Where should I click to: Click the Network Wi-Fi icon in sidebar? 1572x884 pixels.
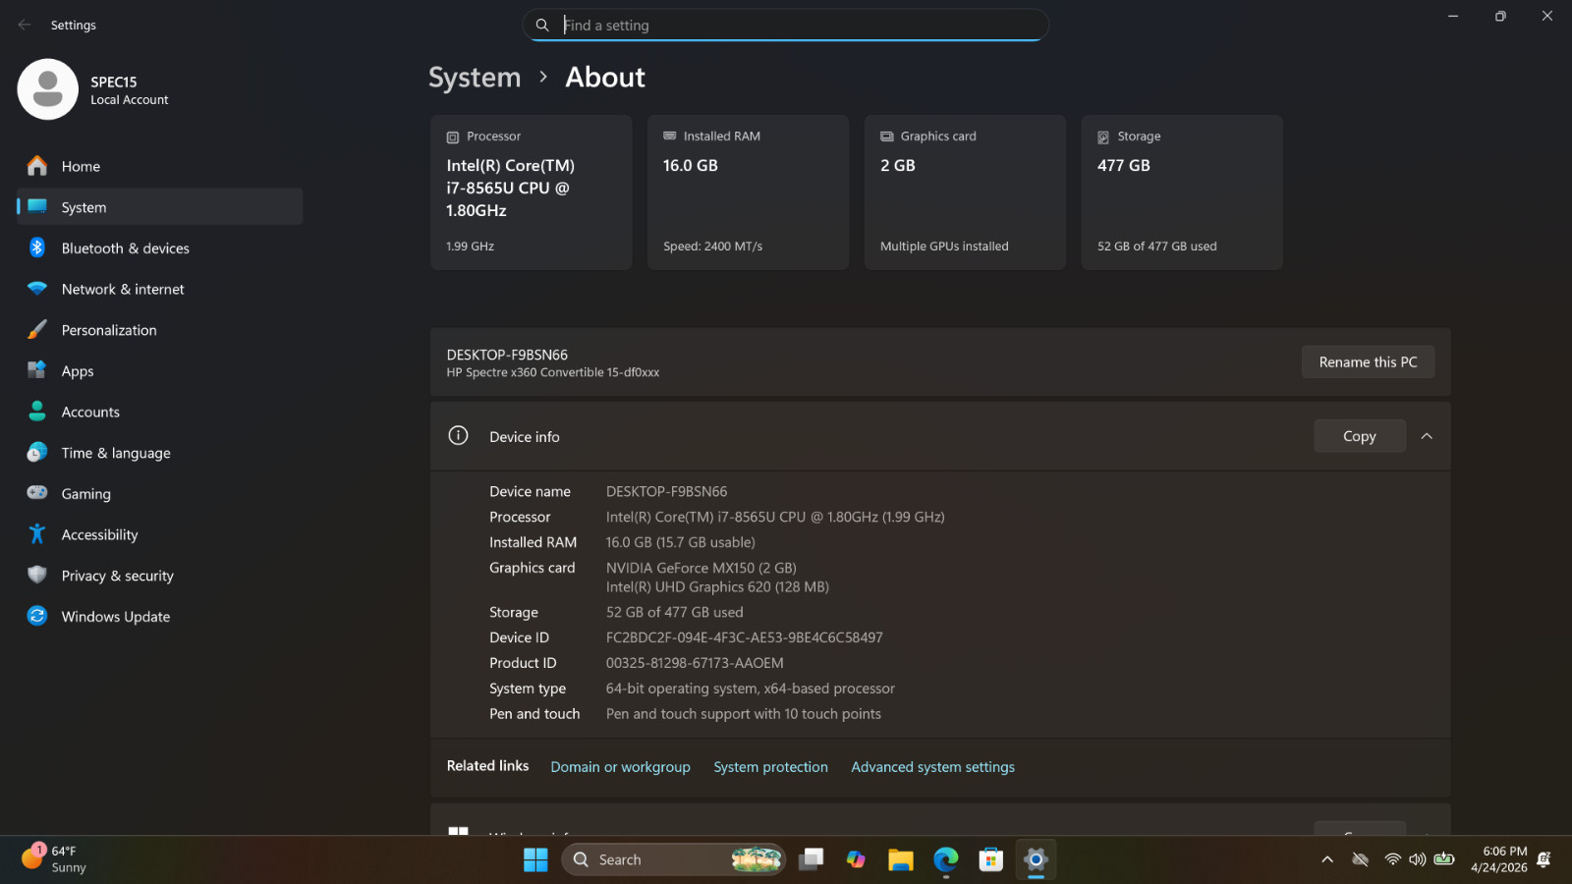click(37, 289)
